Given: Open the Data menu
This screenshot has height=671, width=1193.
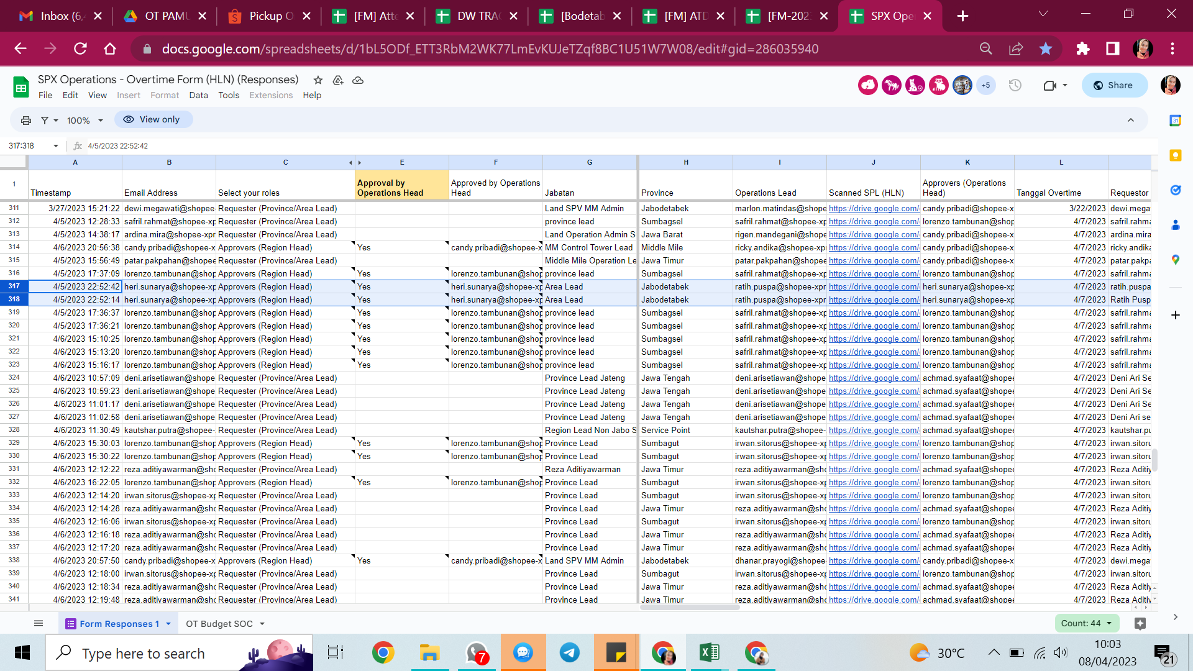Looking at the screenshot, I should [198, 95].
